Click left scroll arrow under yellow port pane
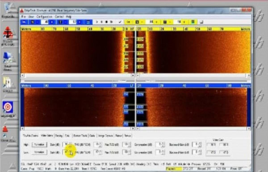268x172 pixels. [23, 75]
